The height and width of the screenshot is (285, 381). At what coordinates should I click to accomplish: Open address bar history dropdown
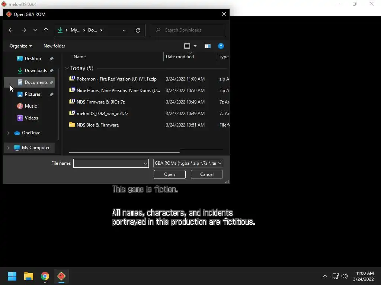tap(124, 30)
